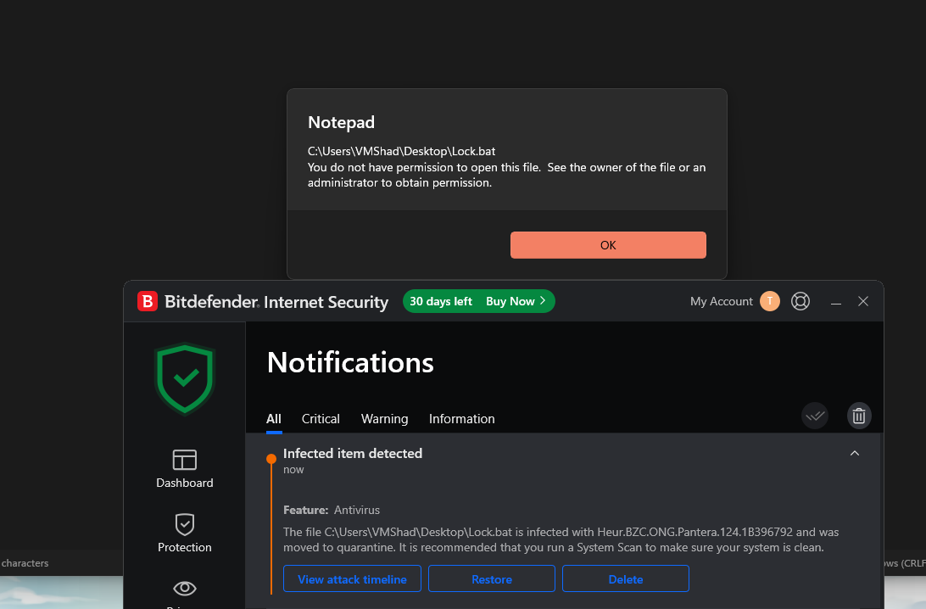Restore the quarantined Lock.bat file
This screenshot has width=926, height=609.
(x=491, y=578)
